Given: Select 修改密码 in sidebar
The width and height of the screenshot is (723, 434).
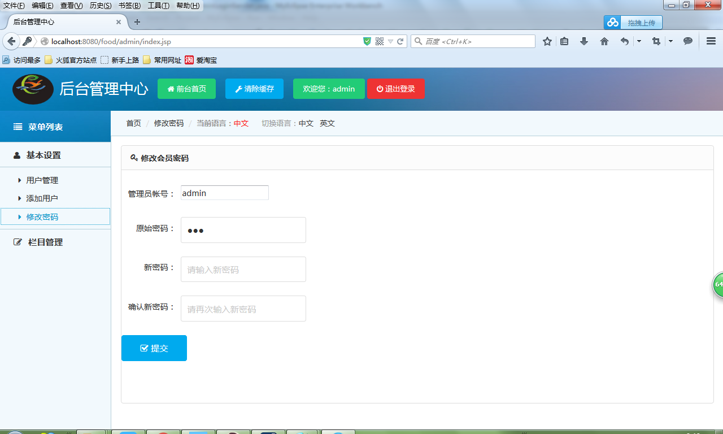Looking at the screenshot, I should (55, 216).
